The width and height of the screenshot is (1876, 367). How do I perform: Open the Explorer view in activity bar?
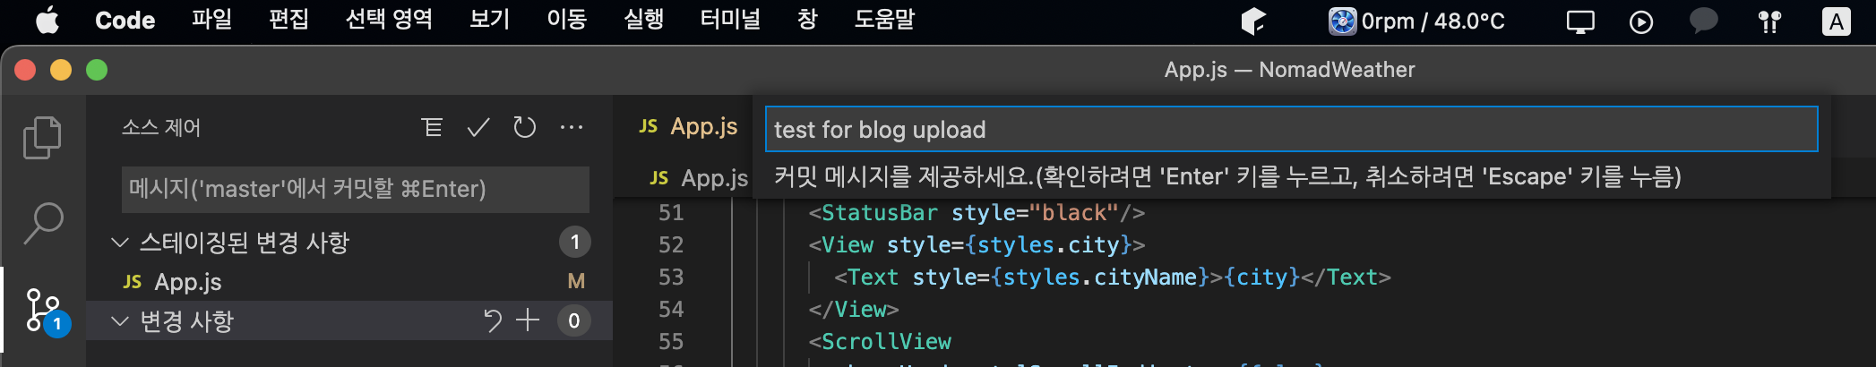[x=42, y=138]
